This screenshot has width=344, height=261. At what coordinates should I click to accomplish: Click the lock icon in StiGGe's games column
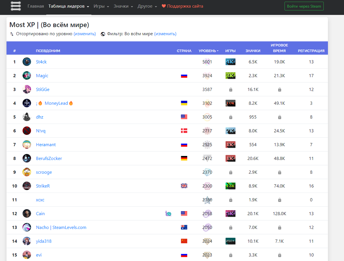230,89
